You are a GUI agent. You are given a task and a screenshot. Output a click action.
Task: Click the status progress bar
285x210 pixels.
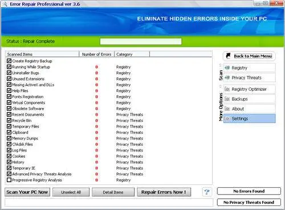141,41
